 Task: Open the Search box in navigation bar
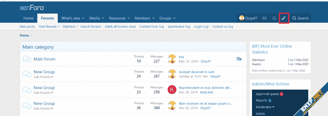point(300,18)
